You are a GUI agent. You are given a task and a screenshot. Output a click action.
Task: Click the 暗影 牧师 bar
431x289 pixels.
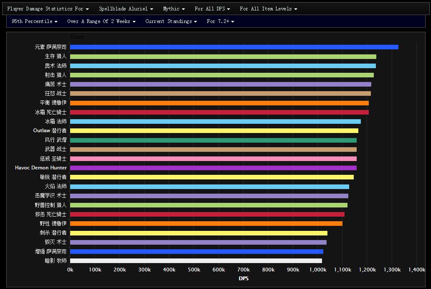196,261
